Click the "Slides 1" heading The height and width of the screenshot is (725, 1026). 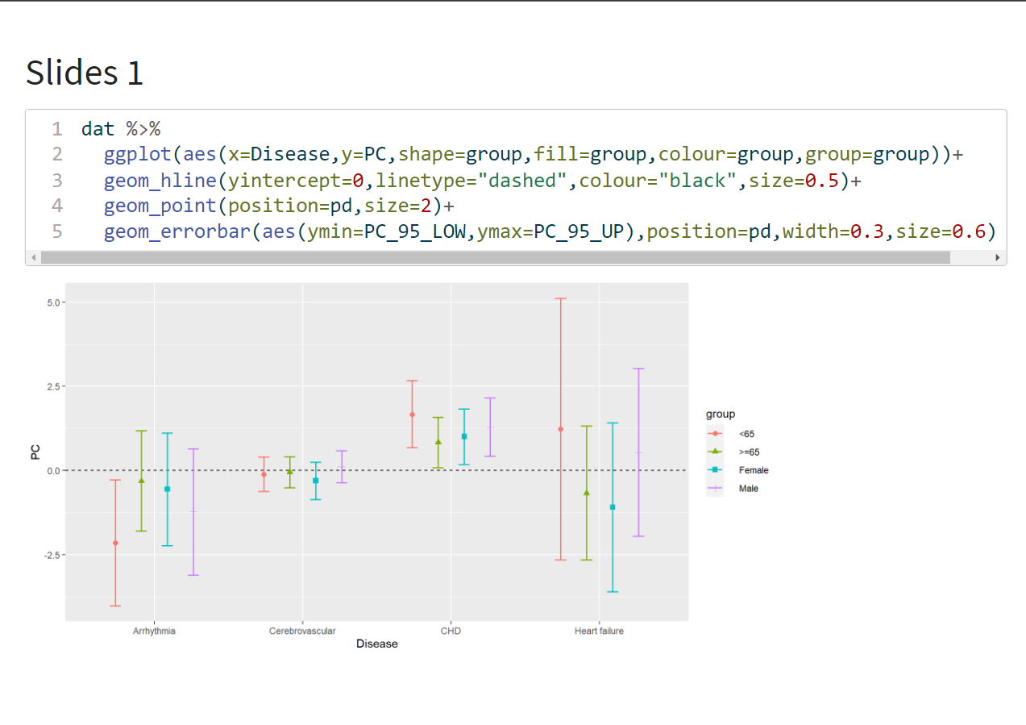[x=85, y=73]
